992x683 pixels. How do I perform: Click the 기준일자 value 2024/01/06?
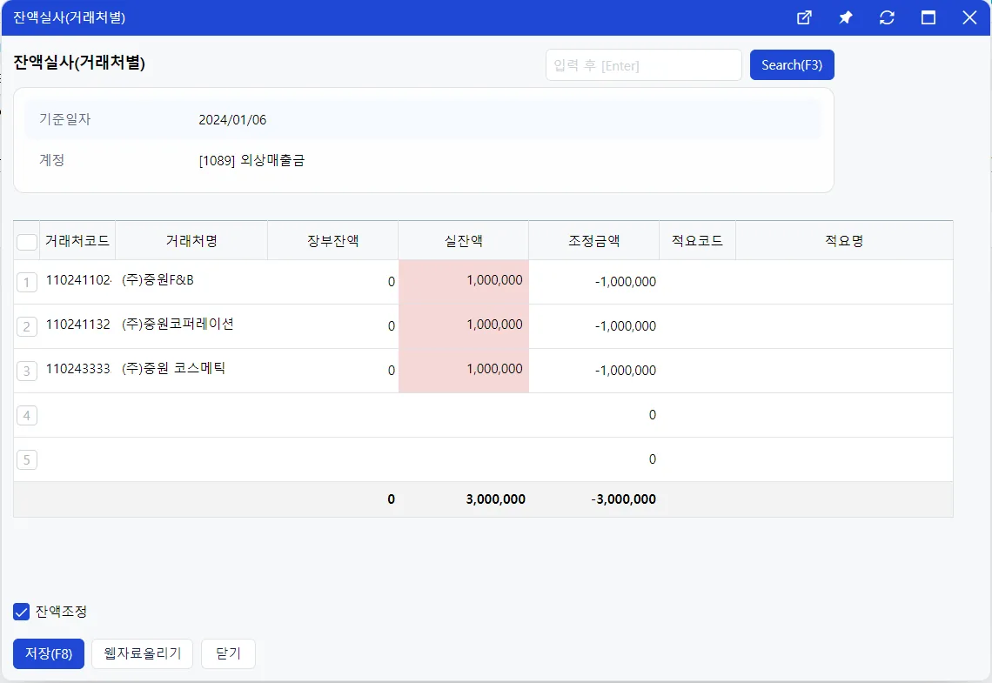[232, 119]
